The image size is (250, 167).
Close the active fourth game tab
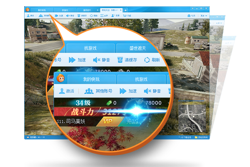coord(121,10)
